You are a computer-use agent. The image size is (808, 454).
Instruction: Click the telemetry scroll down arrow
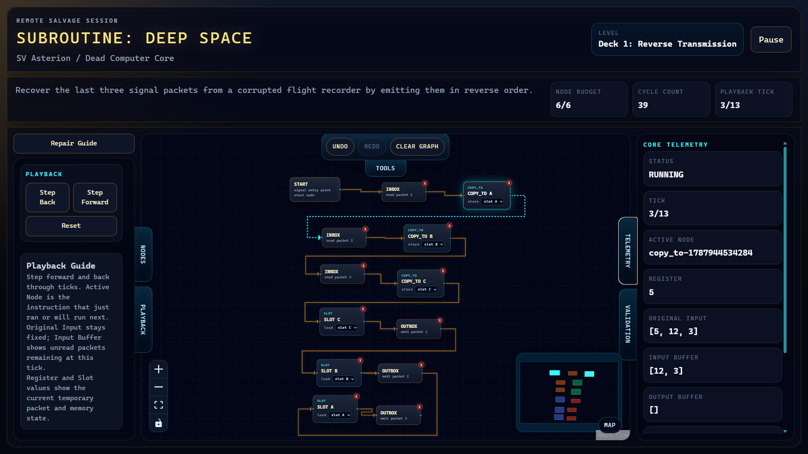(785, 432)
